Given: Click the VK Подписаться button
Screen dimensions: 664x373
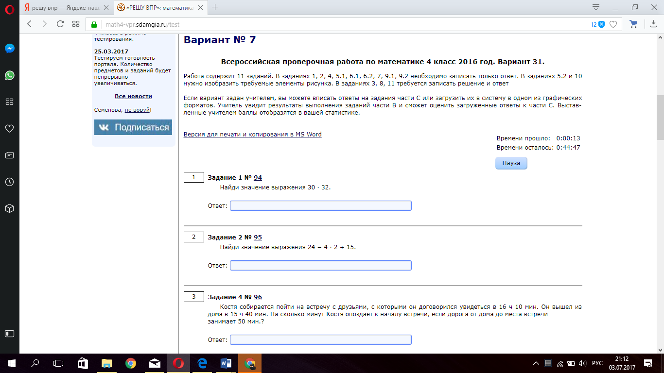Looking at the screenshot, I should [133, 127].
